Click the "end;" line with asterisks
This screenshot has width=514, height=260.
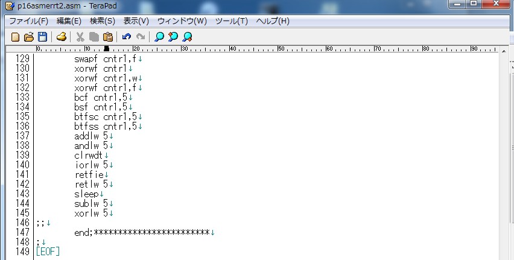(142, 232)
